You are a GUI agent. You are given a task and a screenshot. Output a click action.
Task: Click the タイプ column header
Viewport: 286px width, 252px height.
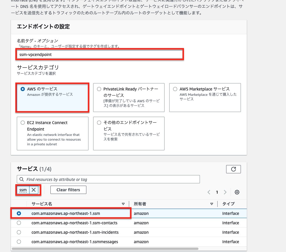[x=229, y=204]
